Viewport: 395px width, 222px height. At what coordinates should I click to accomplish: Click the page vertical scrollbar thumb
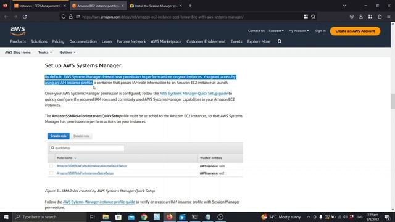click(393, 101)
